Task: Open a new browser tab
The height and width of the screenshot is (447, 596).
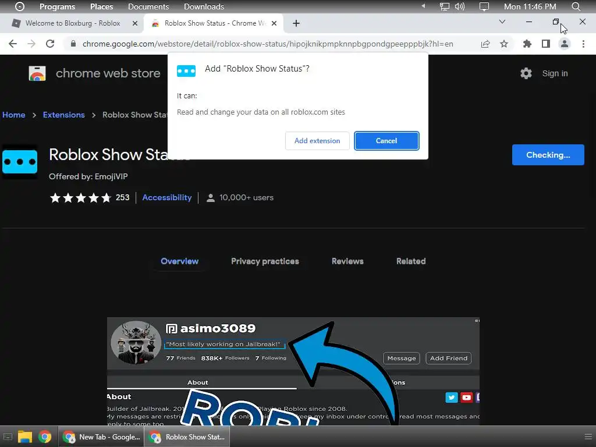Action: click(x=296, y=23)
